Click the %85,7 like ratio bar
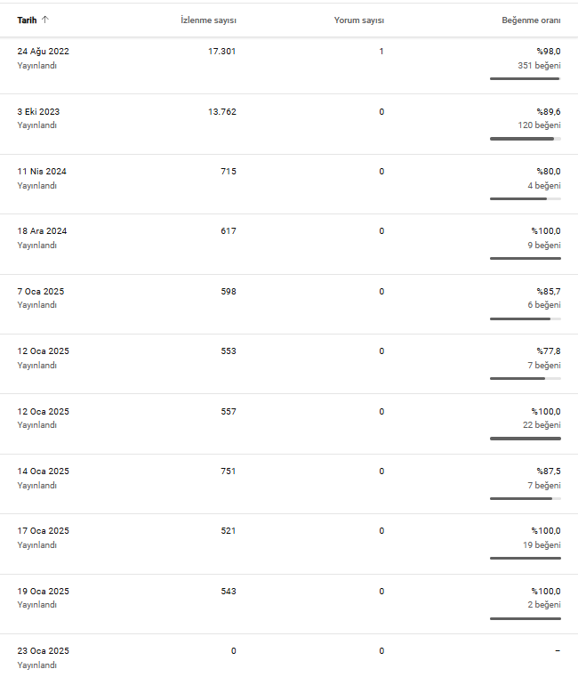 (x=526, y=318)
